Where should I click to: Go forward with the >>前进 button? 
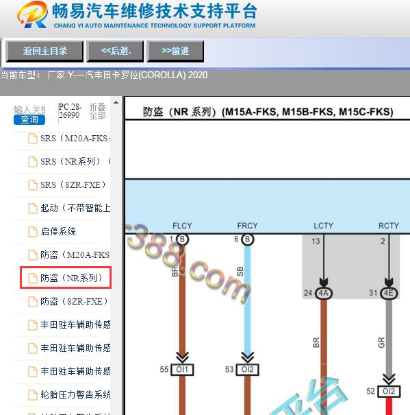(x=175, y=51)
